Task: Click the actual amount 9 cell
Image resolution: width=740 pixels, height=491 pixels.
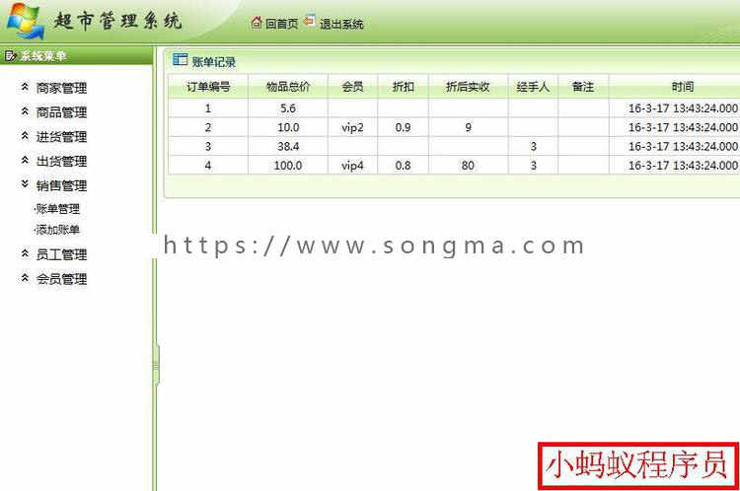Action: pos(468,127)
